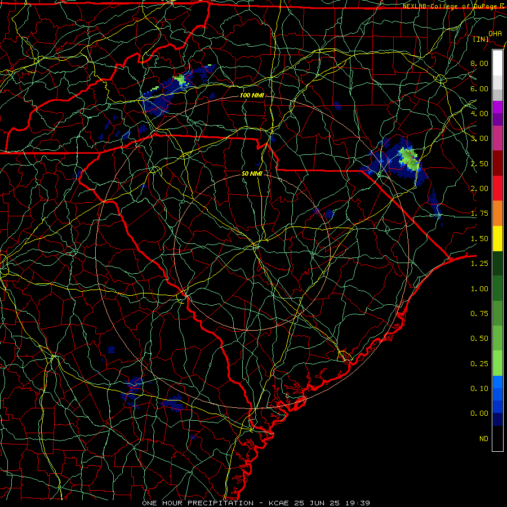Screen dimensions: 507x507
Task: Click the 'ONE HOUR PRECIPITATION - KCAE' caption
Action: [217, 503]
